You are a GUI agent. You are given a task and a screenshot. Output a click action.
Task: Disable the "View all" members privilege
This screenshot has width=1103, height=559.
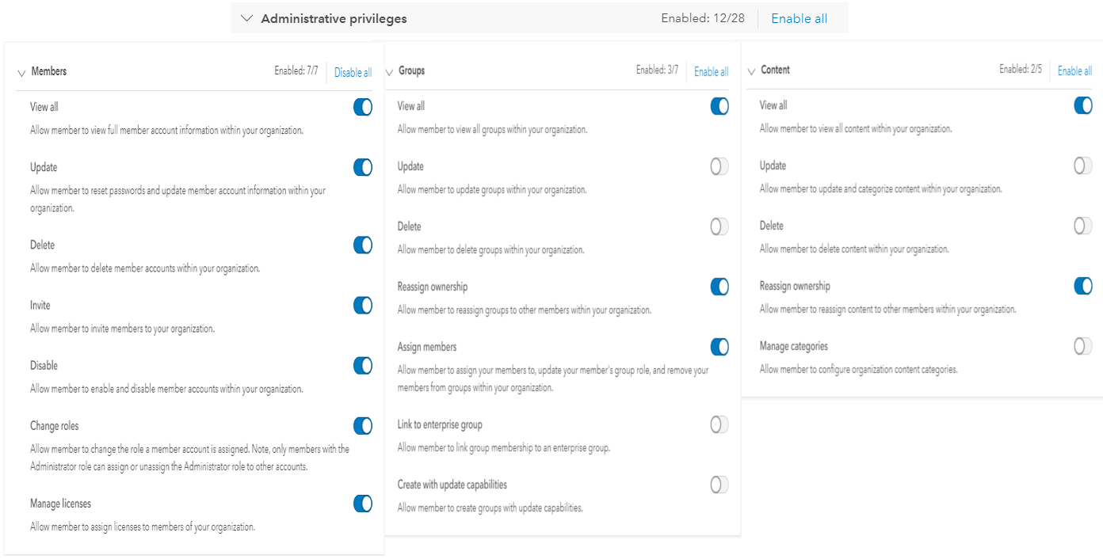(362, 107)
